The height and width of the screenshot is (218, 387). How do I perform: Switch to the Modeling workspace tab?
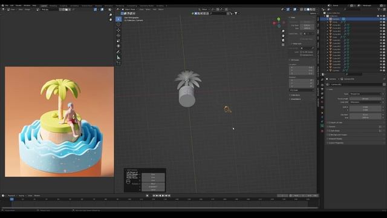[x=53, y=5]
